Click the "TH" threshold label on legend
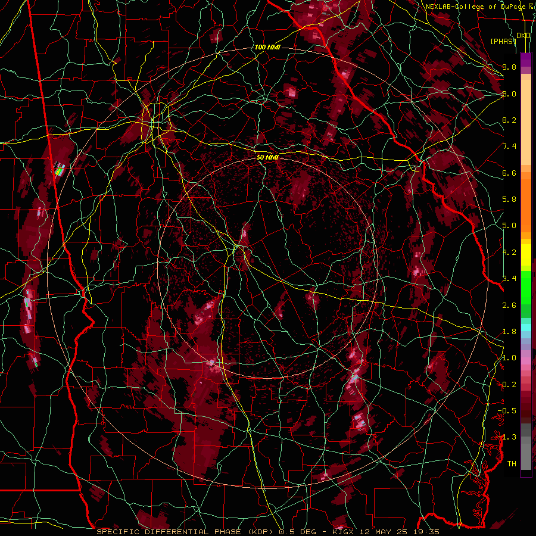536x536 pixels. (512, 464)
